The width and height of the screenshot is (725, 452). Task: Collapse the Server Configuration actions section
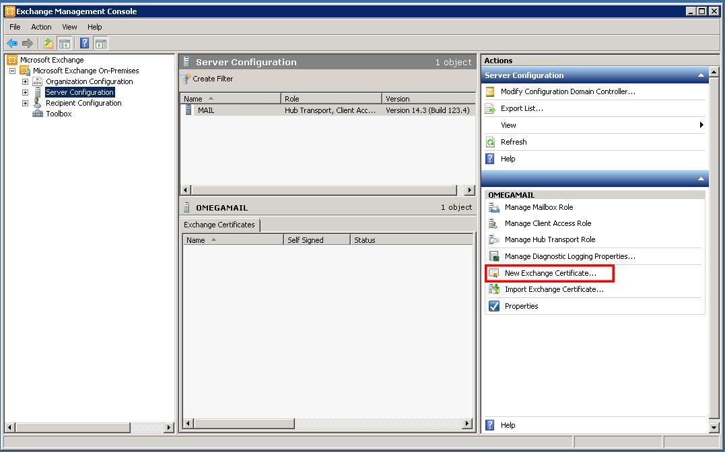pos(701,75)
